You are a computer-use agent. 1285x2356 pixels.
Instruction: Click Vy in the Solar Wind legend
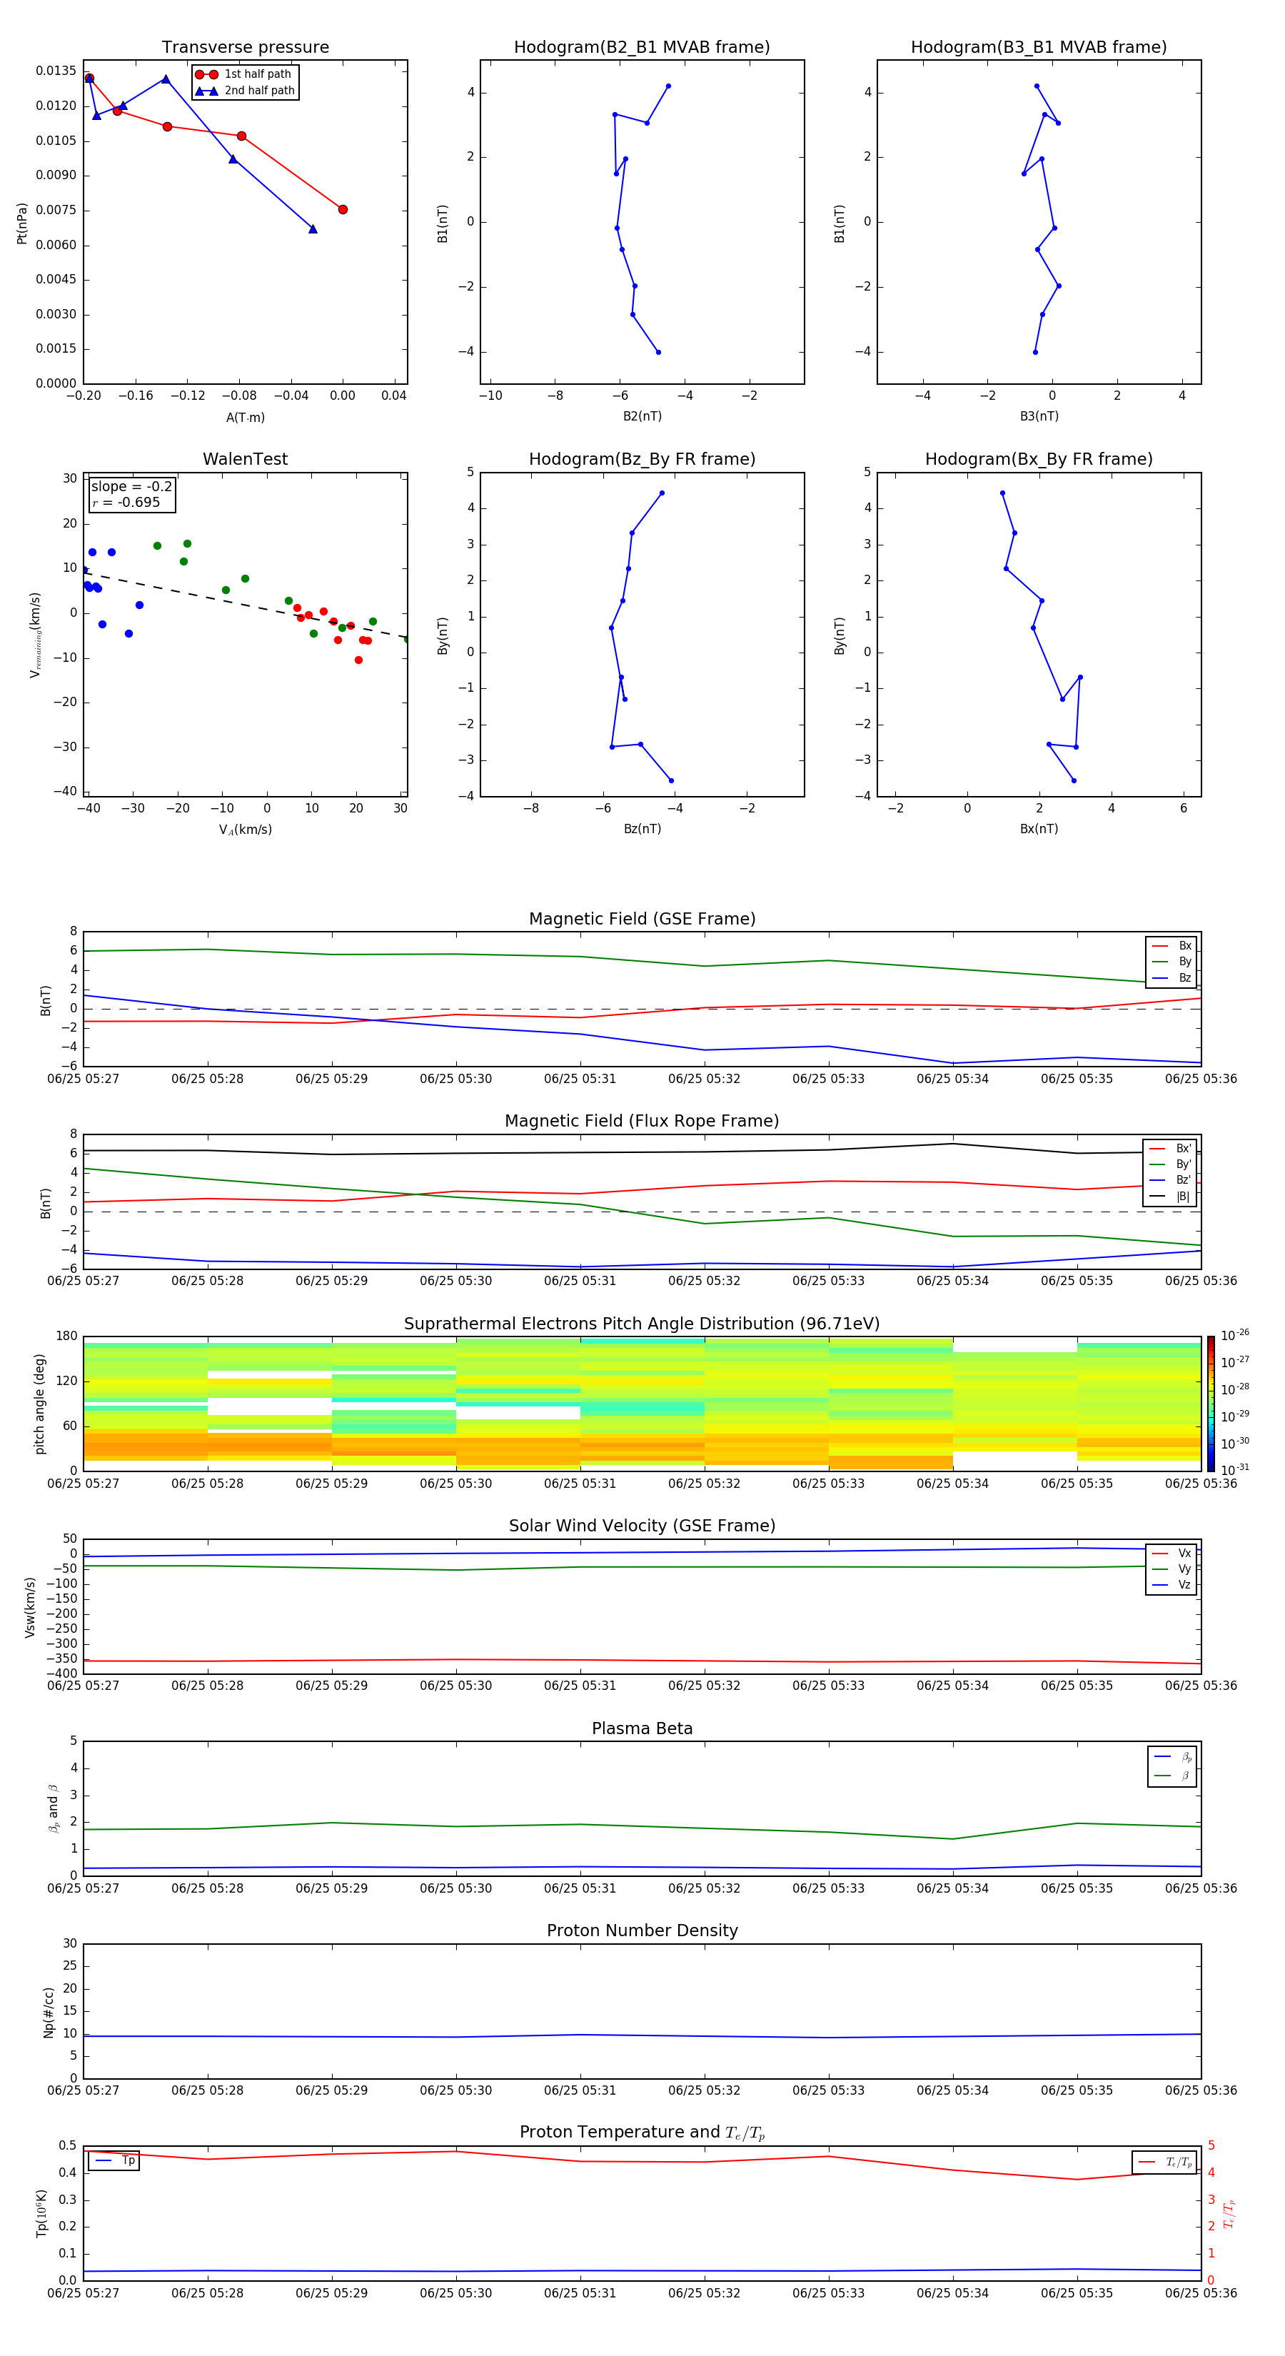pos(1171,1569)
